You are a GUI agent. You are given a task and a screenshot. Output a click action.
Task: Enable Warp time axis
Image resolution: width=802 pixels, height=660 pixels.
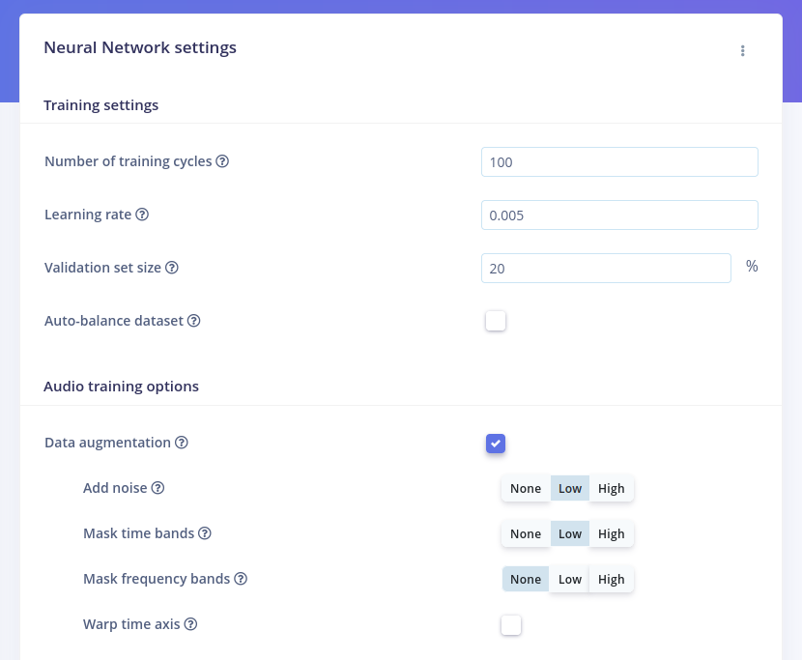(x=511, y=625)
